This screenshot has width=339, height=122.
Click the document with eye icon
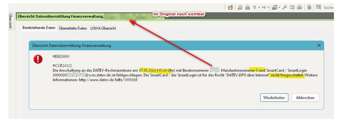309,7
